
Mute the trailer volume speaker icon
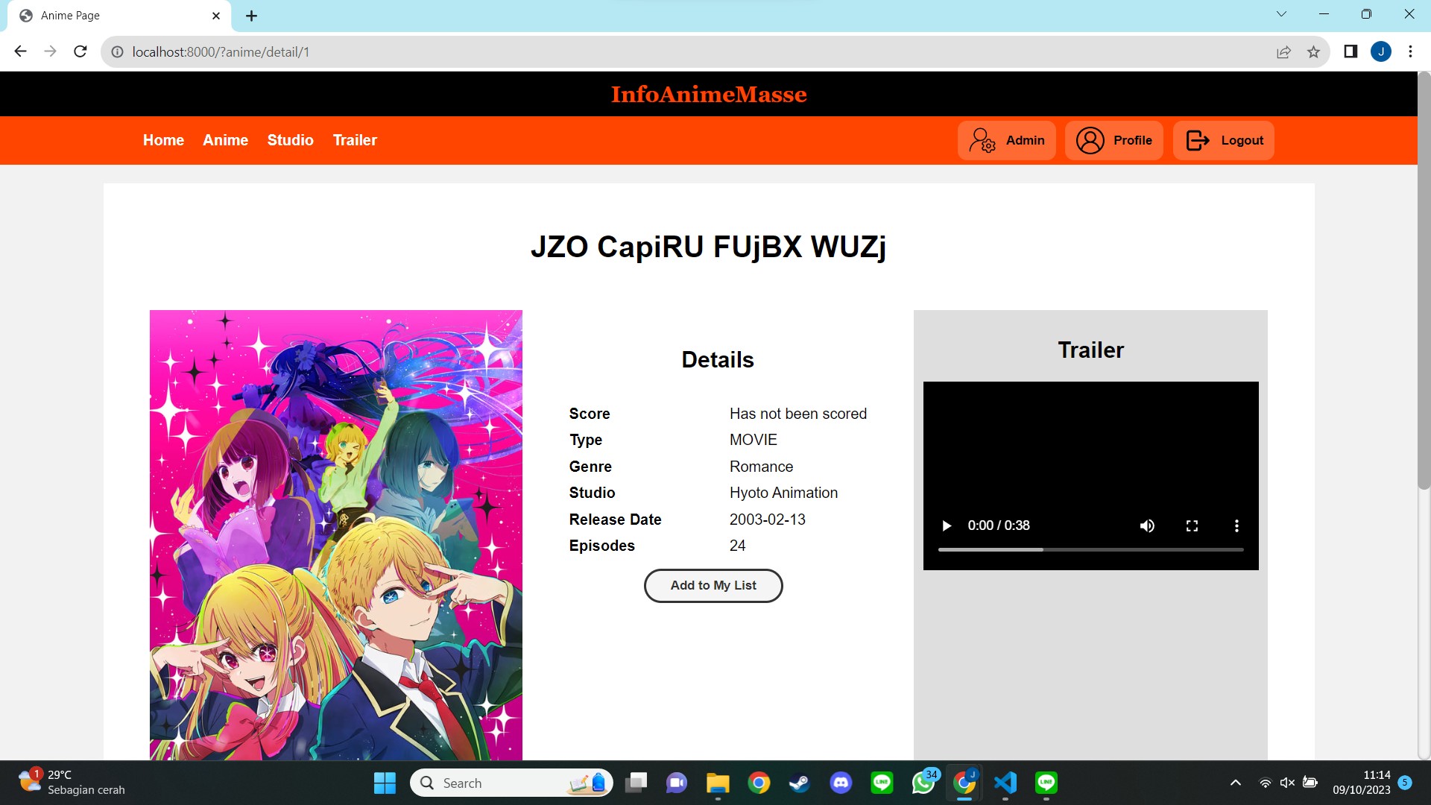coord(1147,525)
